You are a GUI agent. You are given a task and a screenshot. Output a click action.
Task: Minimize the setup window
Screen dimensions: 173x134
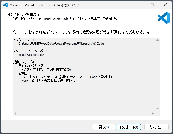pos(139,5)
